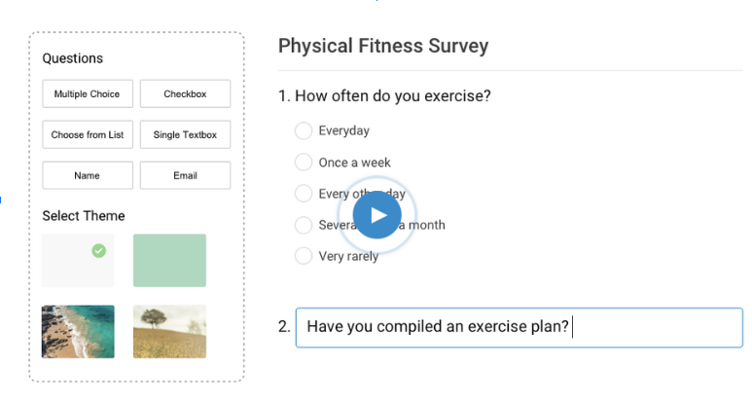Select the tree field theme thumbnail
Screen dimensions: 752x401
point(170,332)
